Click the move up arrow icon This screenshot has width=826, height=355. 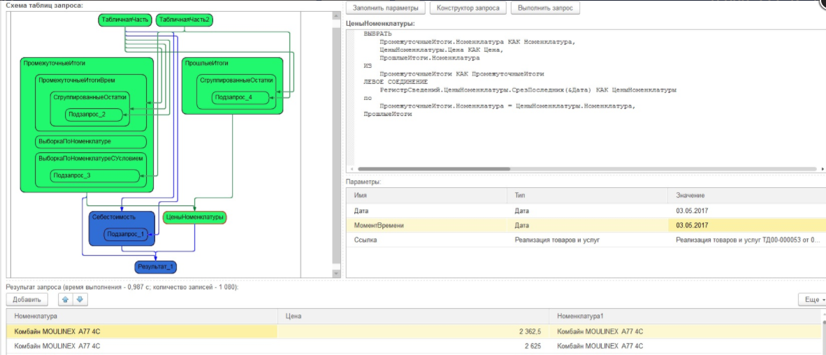pos(66,300)
